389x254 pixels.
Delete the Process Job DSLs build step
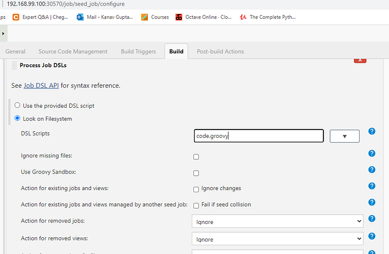click(360, 59)
